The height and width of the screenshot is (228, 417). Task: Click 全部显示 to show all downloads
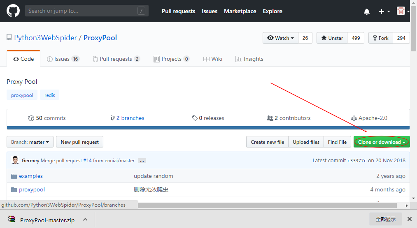pyautogui.click(x=386, y=219)
